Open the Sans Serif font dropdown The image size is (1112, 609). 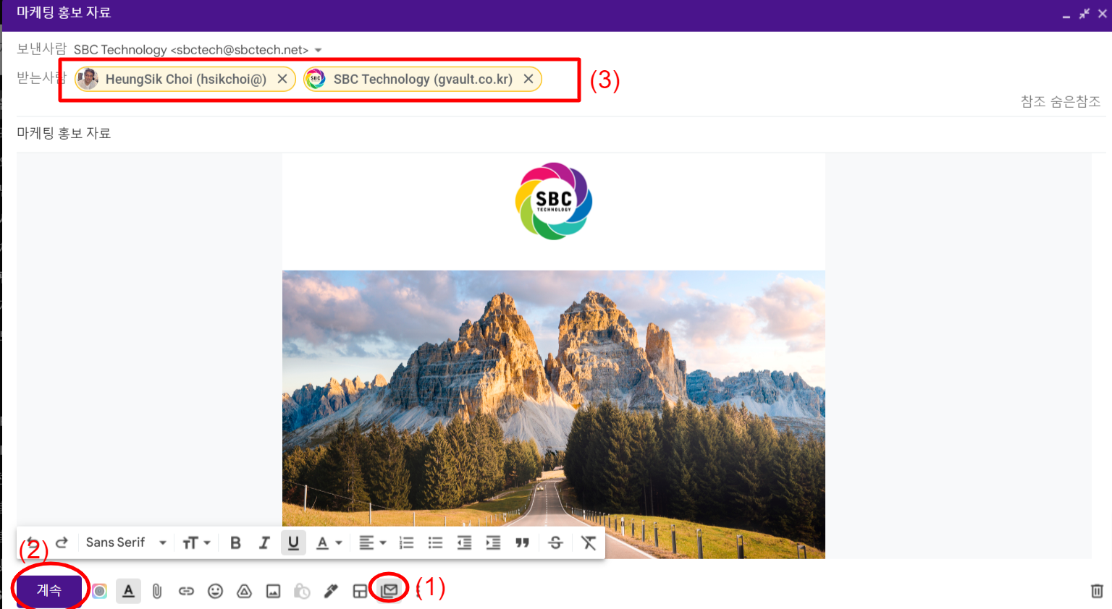[x=126, y=542]
